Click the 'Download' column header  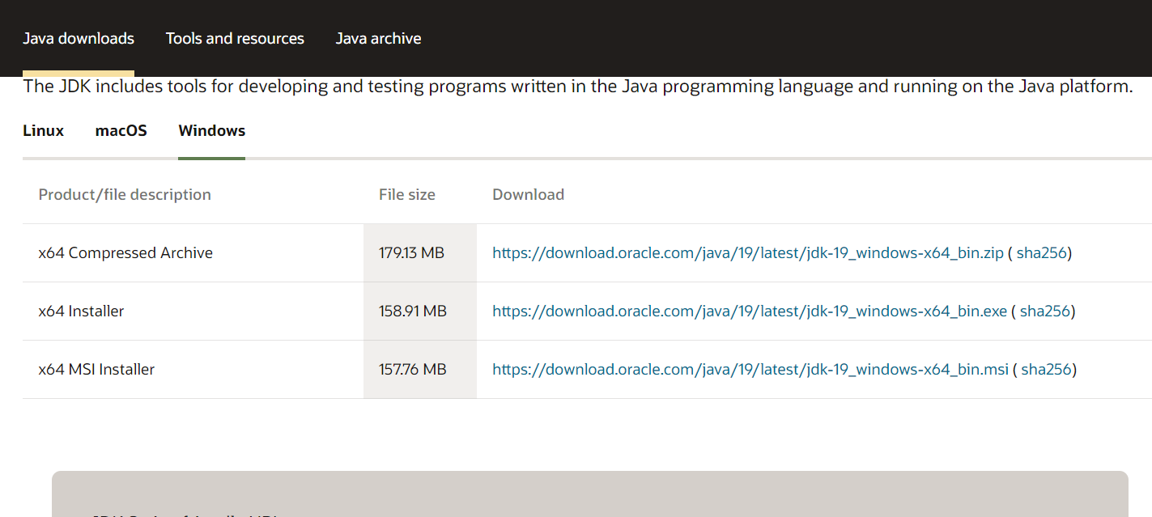click(x=528, y=194)
